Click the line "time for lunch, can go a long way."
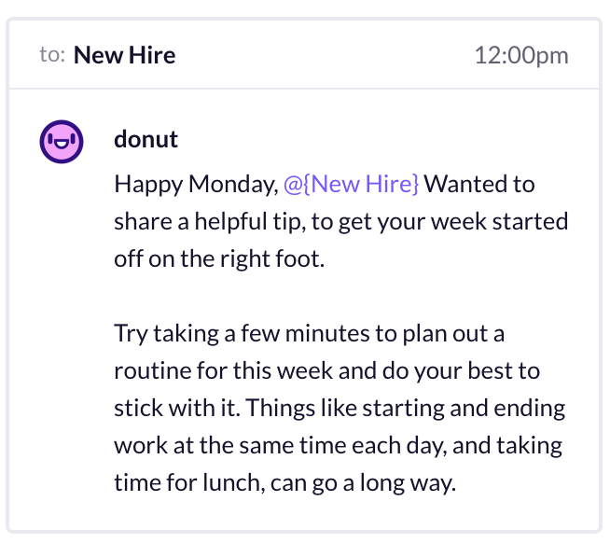Viewport: 610px width, 543px height. click(284, 483)
